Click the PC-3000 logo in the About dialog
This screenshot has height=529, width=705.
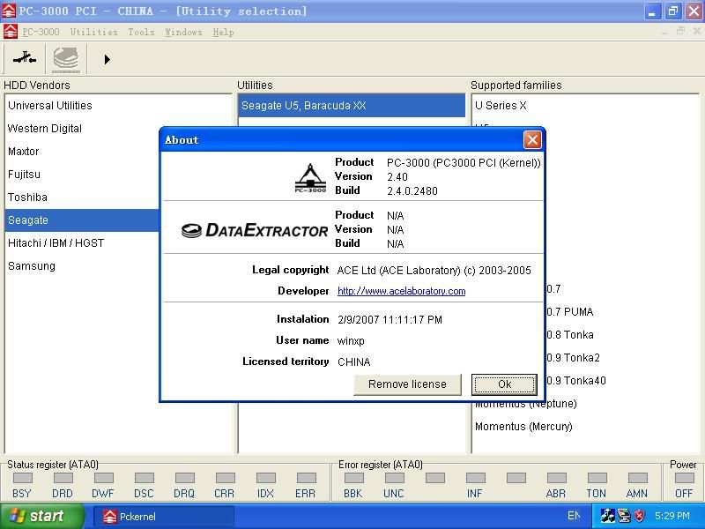[310, 178]
